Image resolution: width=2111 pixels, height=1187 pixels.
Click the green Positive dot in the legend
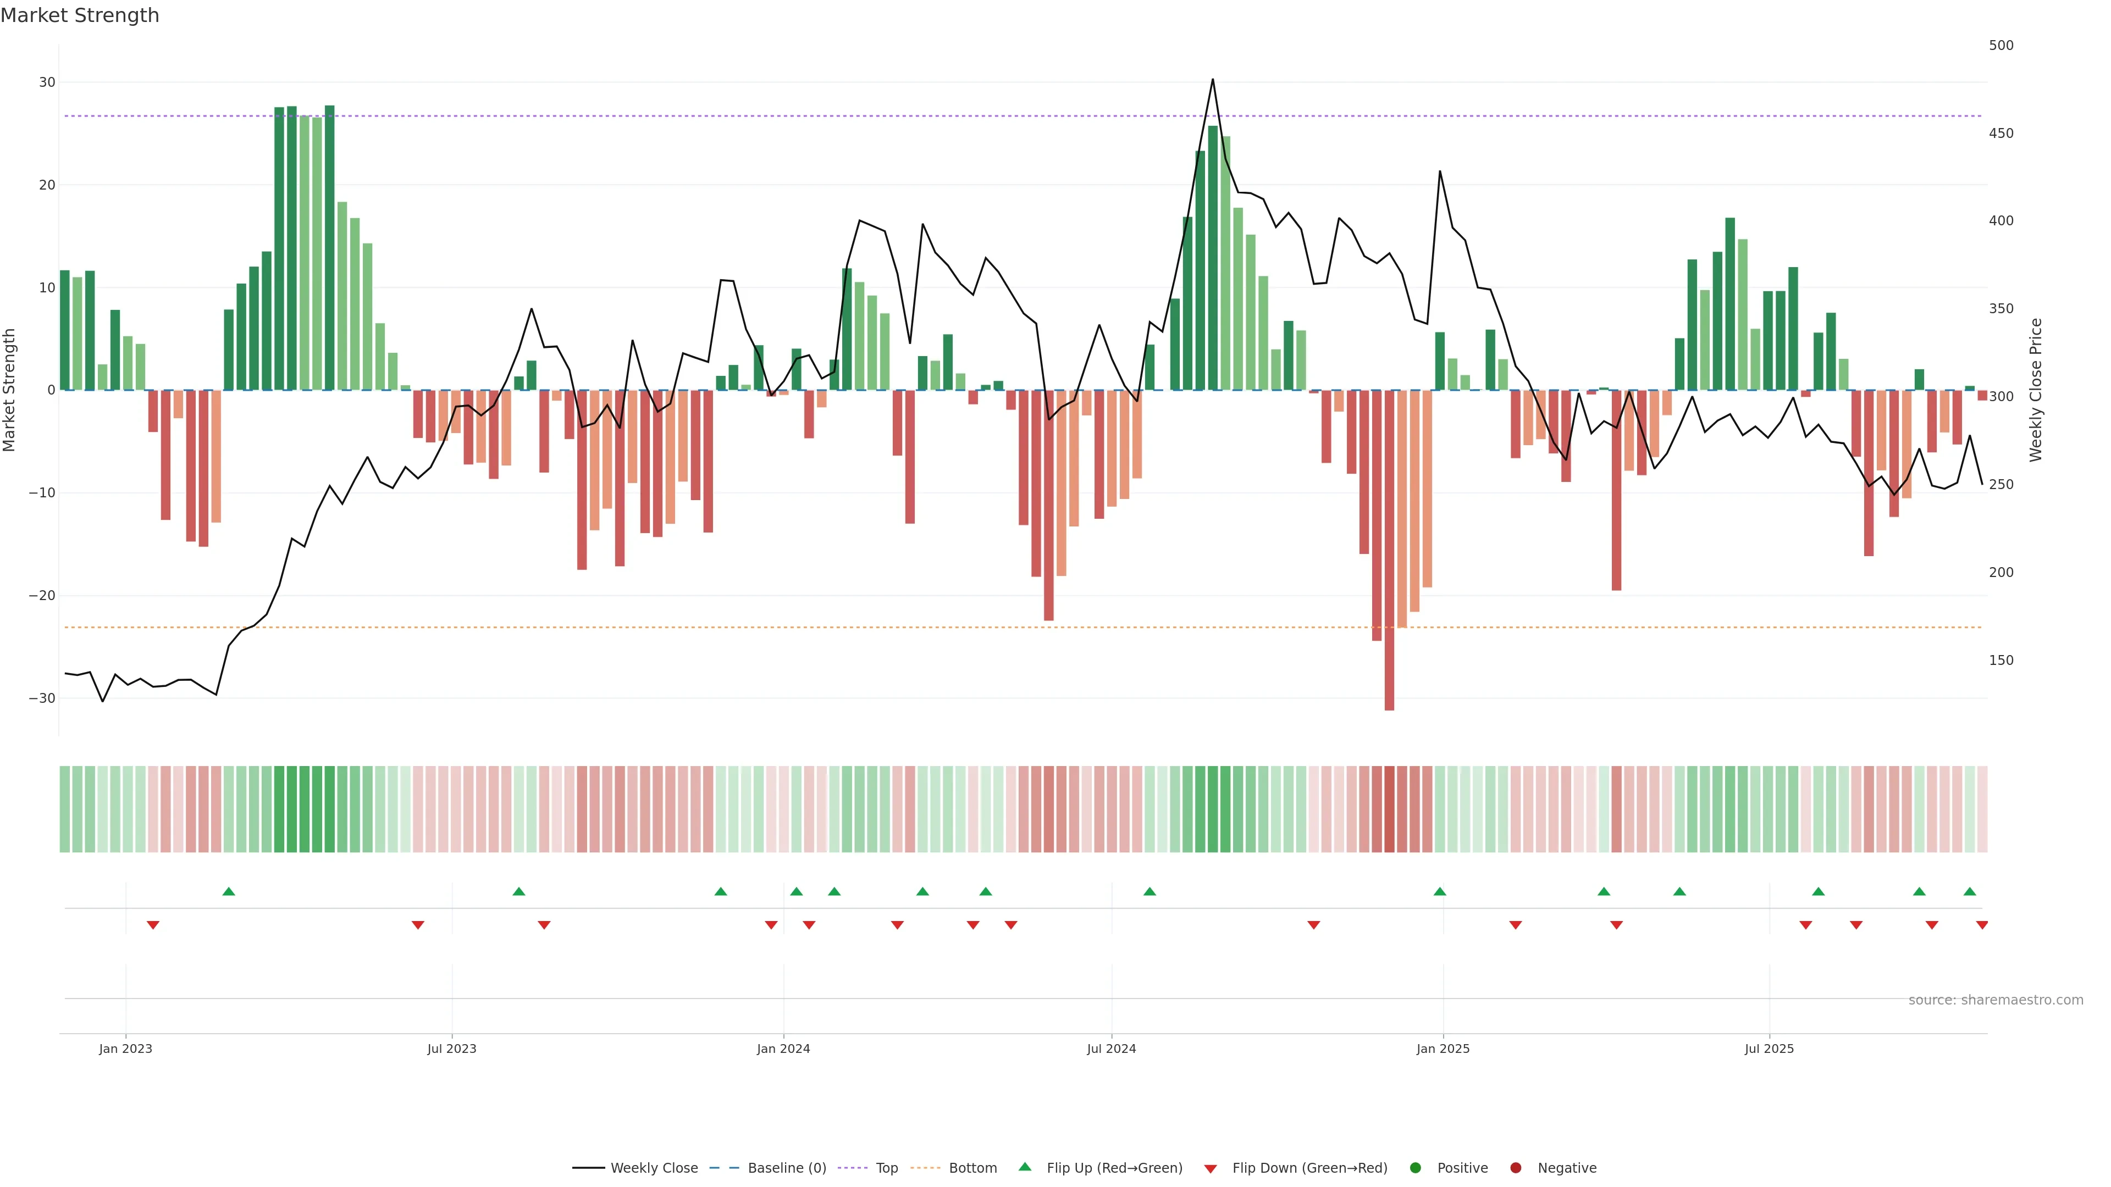pos(1415,1168)
